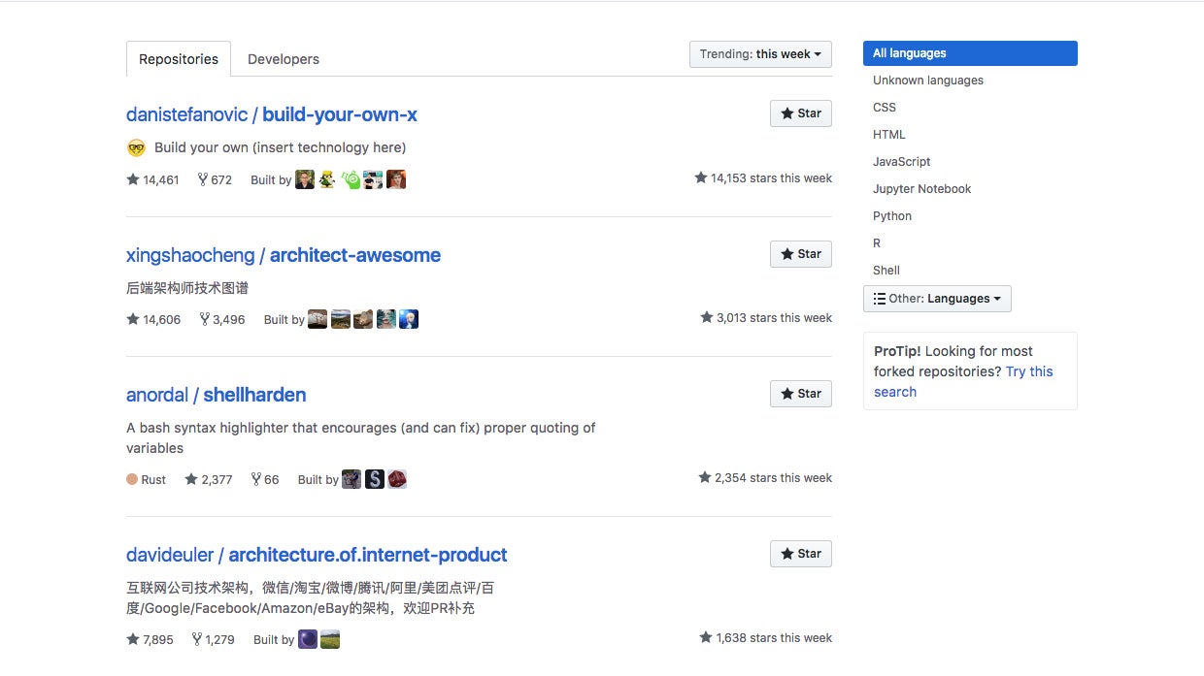Image resolution: width=1204 pixels, height=676 pixels.
Task: Click fork count 3,496 on architect-awesome
Action: [222, 319]
